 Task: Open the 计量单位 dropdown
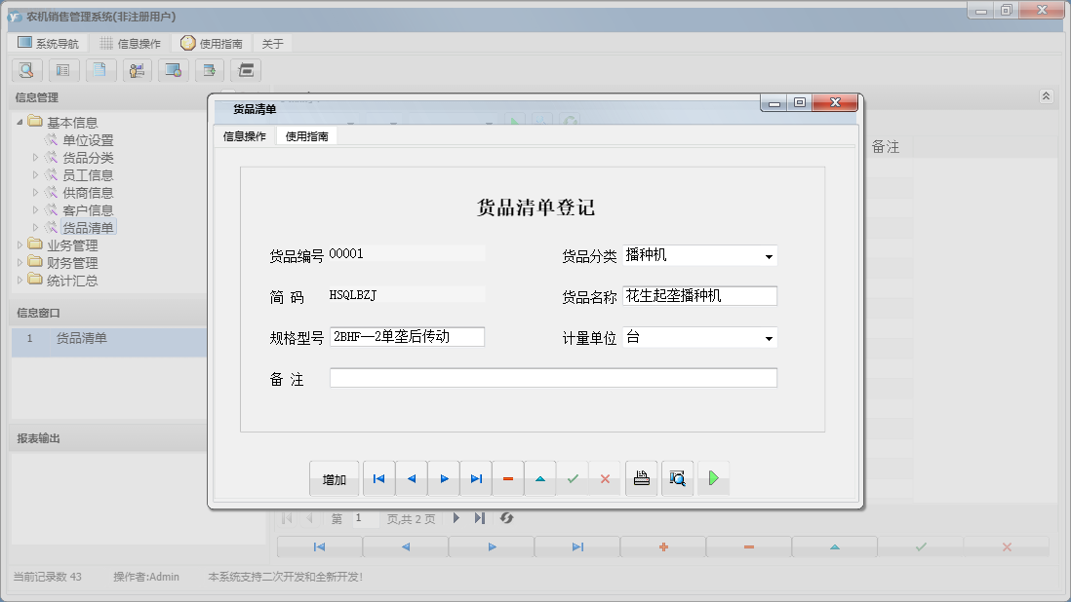click(771, 337)
